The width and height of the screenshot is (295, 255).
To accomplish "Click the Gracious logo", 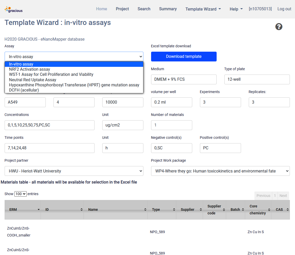I will (14, 10).
